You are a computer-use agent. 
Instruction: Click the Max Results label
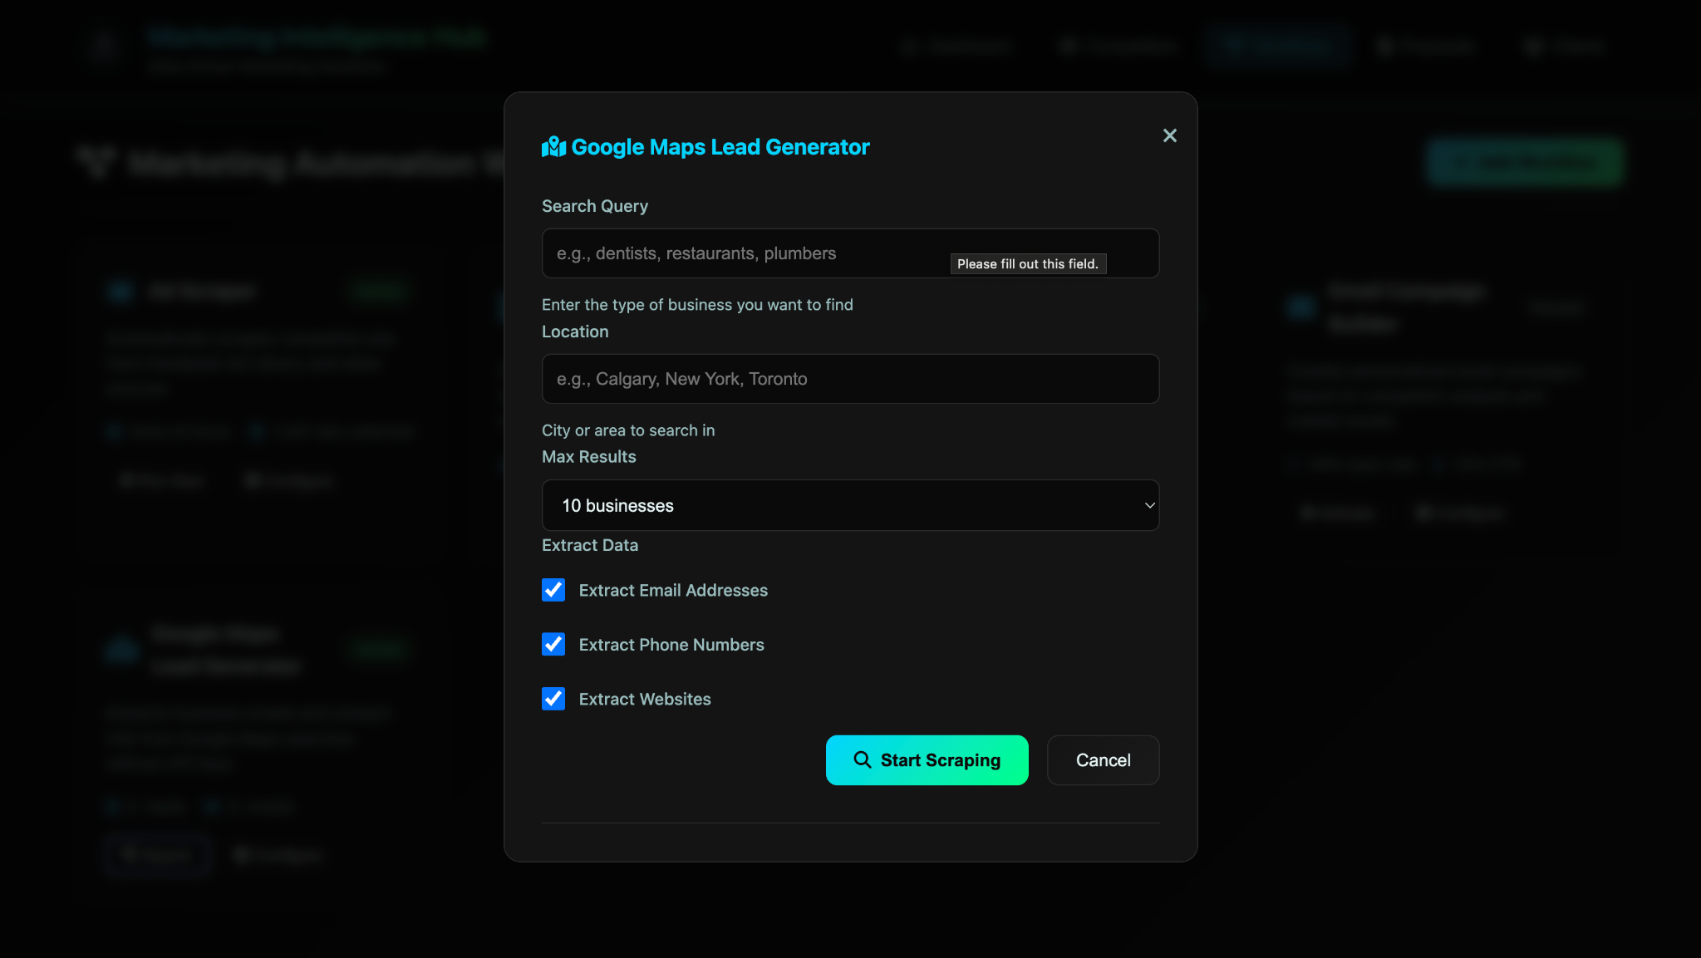(x=588, y=457)
